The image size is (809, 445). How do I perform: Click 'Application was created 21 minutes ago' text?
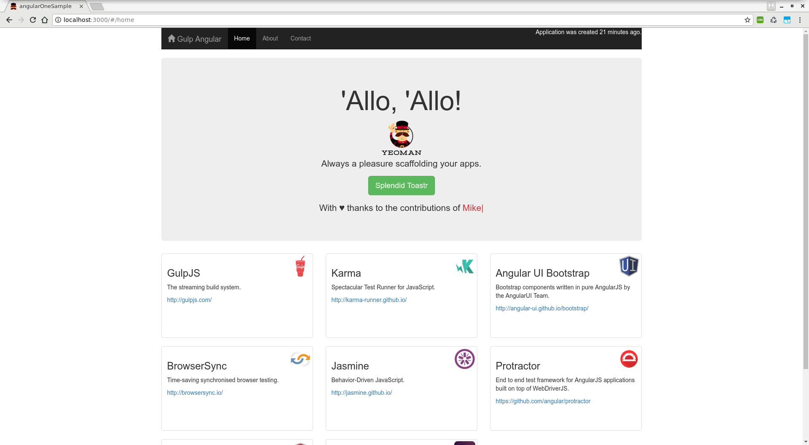click(588, 32)
